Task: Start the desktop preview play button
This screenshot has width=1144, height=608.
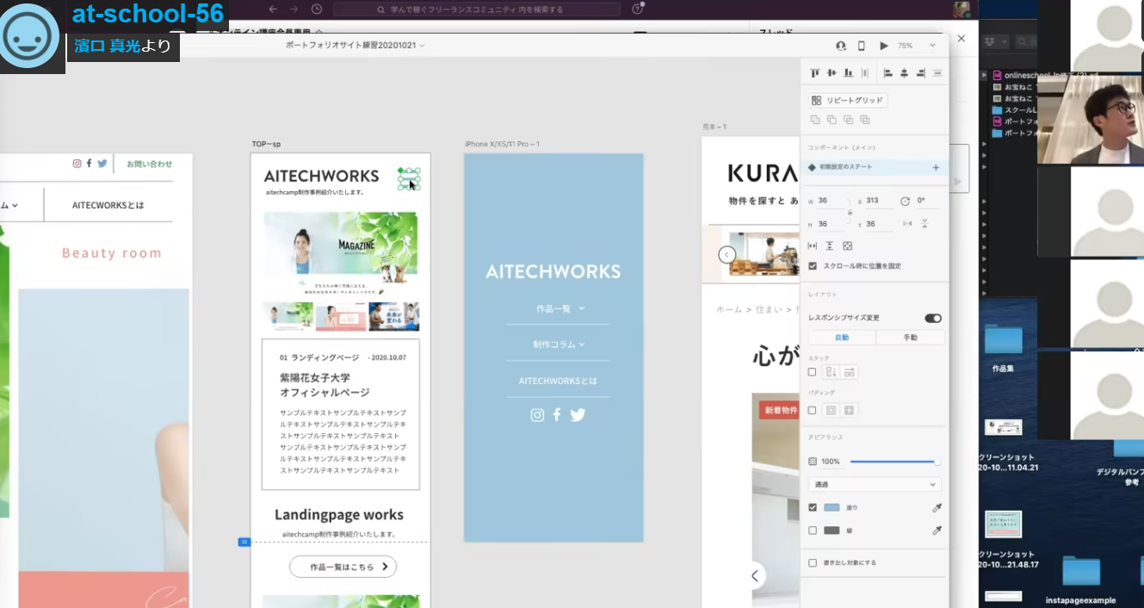Action: 884,46
